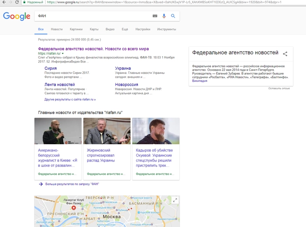The height and width of the screenshot is (227, 306).
Task: Click the browser back arrow
Action: pyautogui.click(x=4, y=2)
